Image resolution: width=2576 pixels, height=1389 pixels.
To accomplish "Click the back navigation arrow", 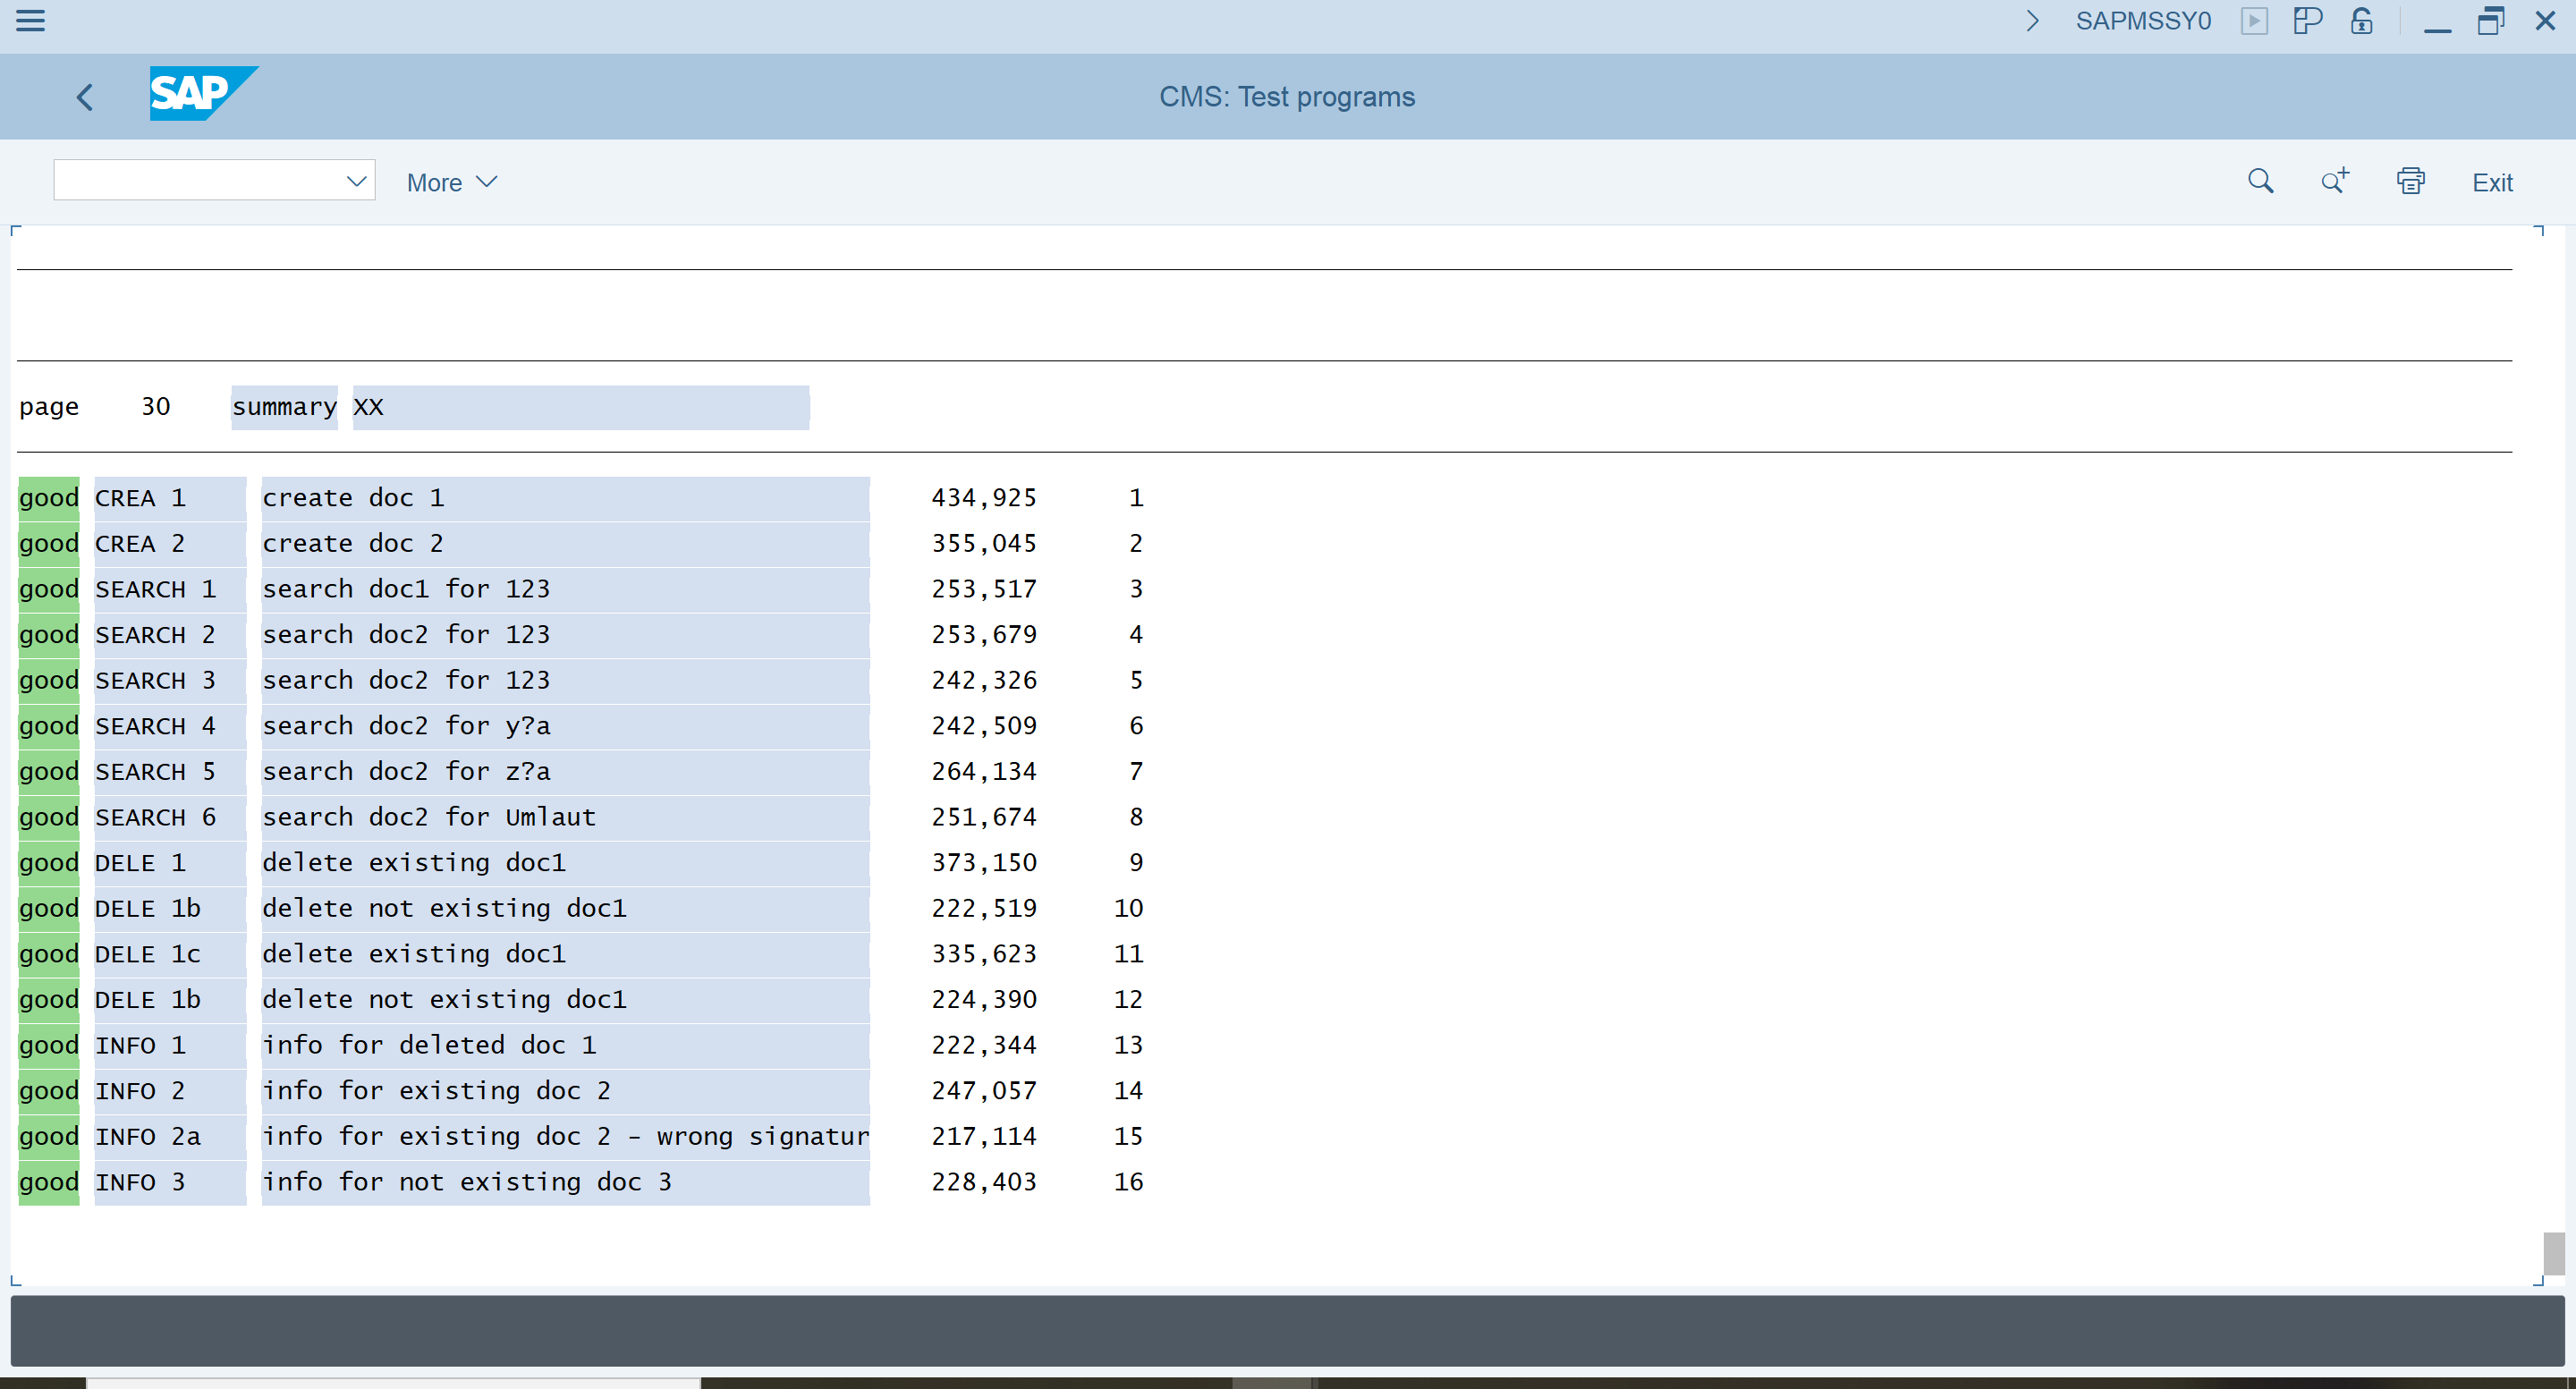I will [84, 96].
